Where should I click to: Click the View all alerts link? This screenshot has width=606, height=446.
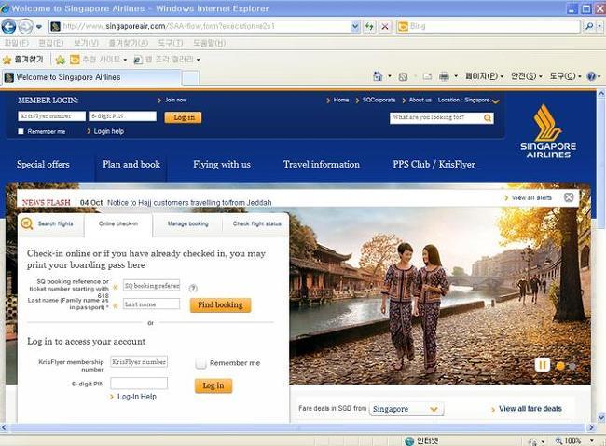[531, 197]
